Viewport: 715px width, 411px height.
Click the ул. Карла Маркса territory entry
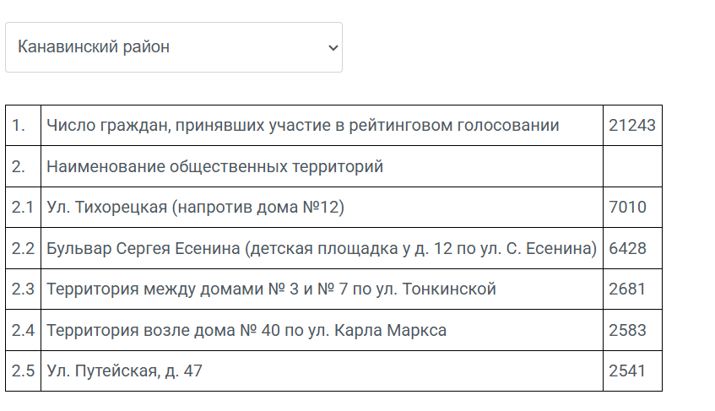[x=246, y=330]
